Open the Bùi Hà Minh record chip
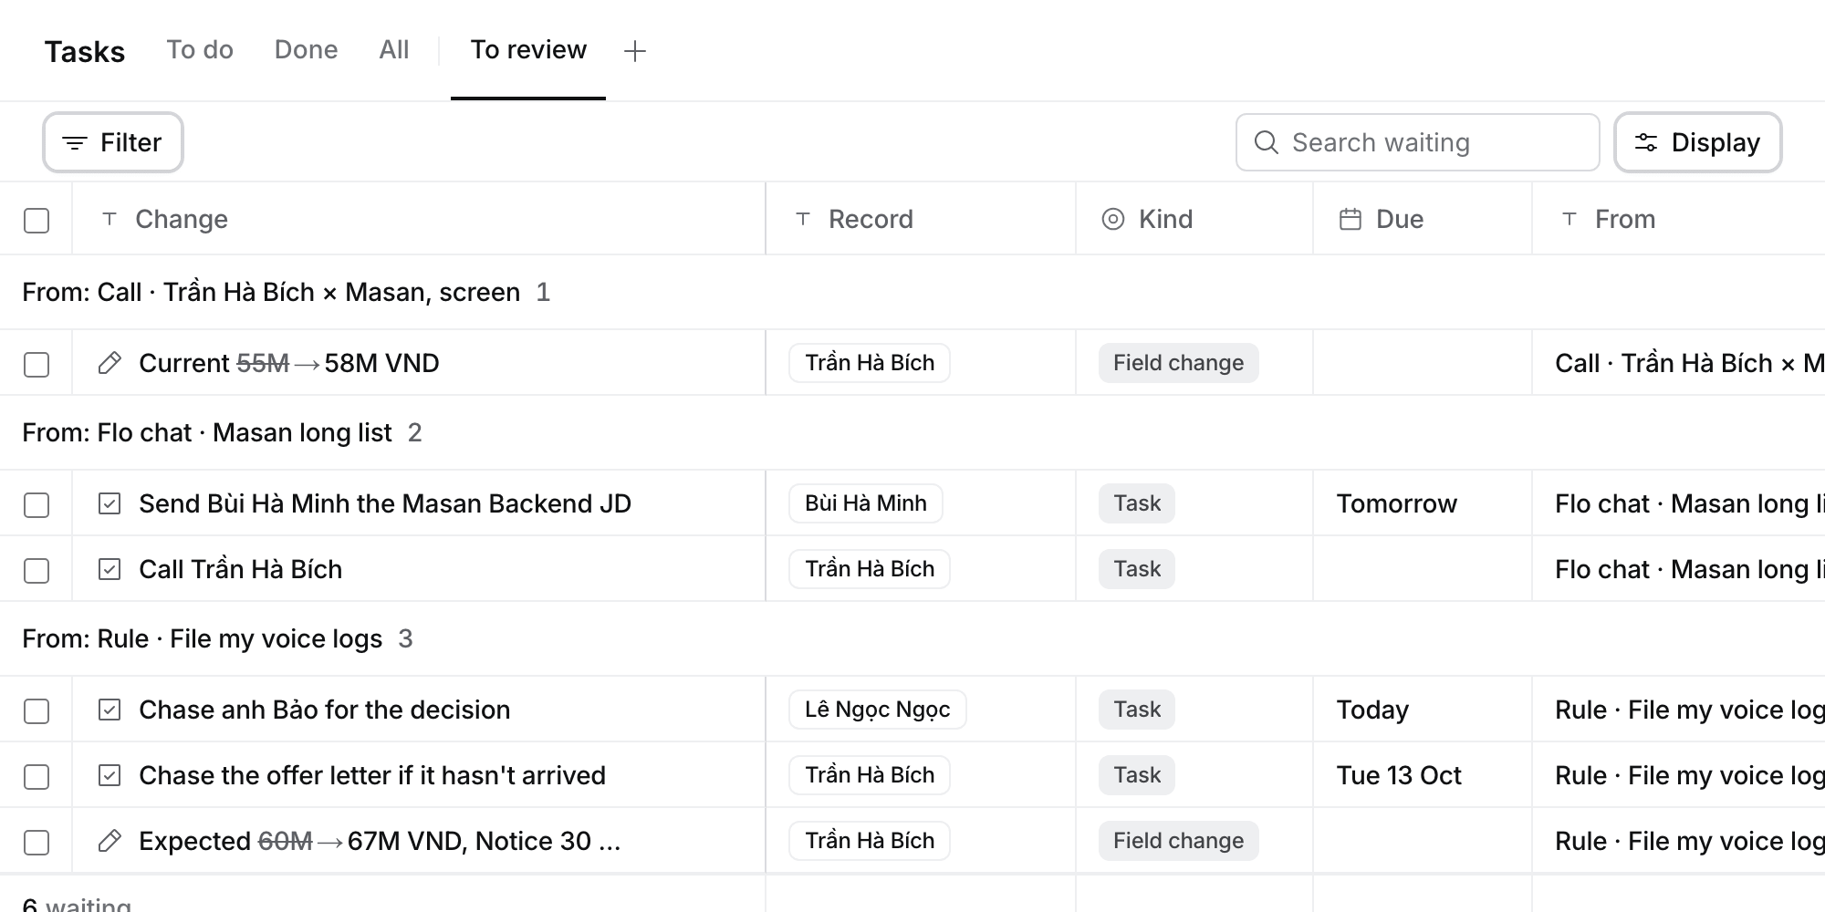This screenshot has height=912, width=1825. 866,503
